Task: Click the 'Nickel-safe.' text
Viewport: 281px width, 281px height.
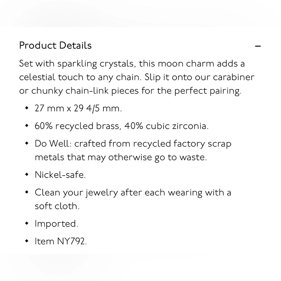Action: point(60,175)
